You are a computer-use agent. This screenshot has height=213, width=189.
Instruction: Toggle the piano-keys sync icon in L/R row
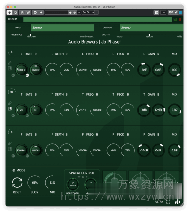[10, 68]
